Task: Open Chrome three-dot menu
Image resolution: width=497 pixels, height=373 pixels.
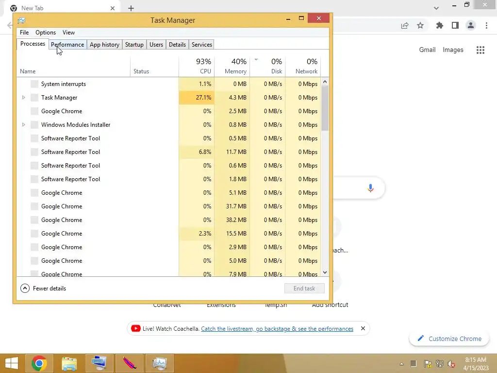Action: point(486,25)
